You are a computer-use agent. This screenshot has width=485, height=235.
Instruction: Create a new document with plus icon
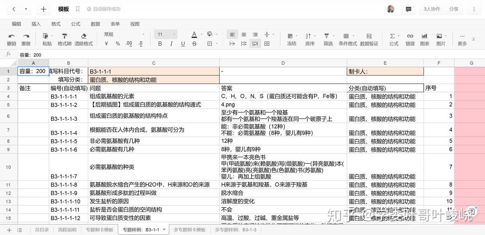point(43,9)
